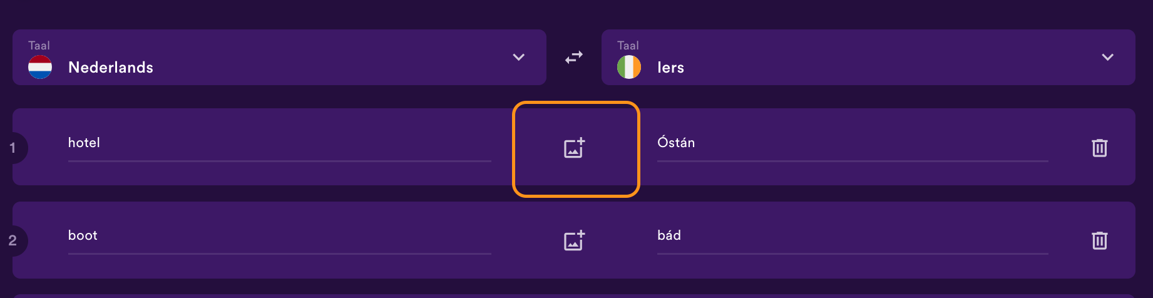The width and height of the screenshot is (1153, 298).
Task: Delete the hotel – Óstán word pair
Action: tap(1100, 148)
